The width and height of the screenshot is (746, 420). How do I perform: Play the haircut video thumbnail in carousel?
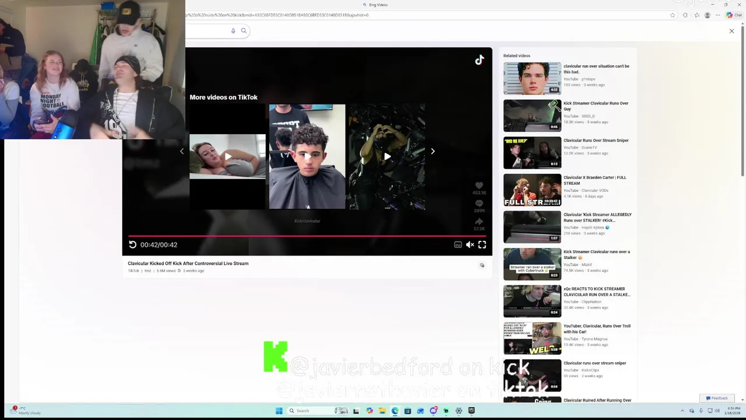[x=307, y=156]
